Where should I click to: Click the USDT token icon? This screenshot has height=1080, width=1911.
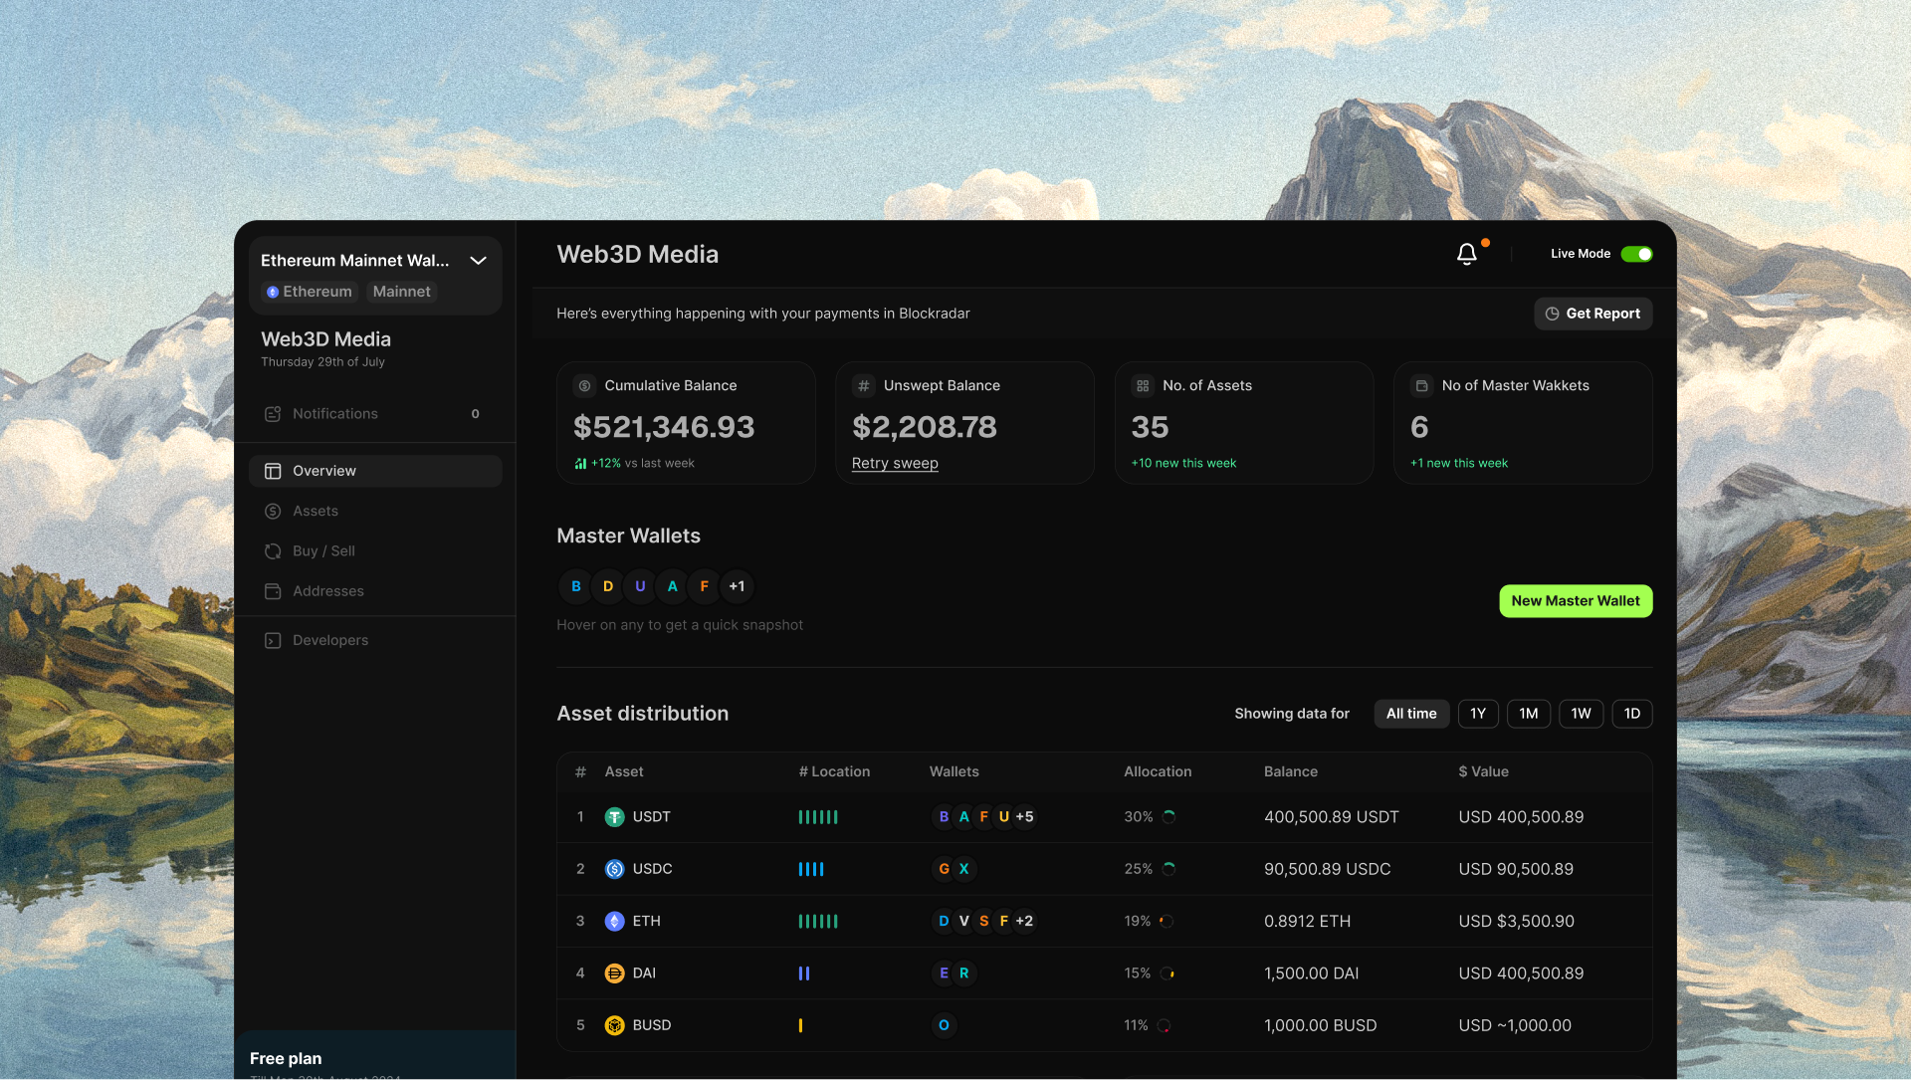click(614, 817)
